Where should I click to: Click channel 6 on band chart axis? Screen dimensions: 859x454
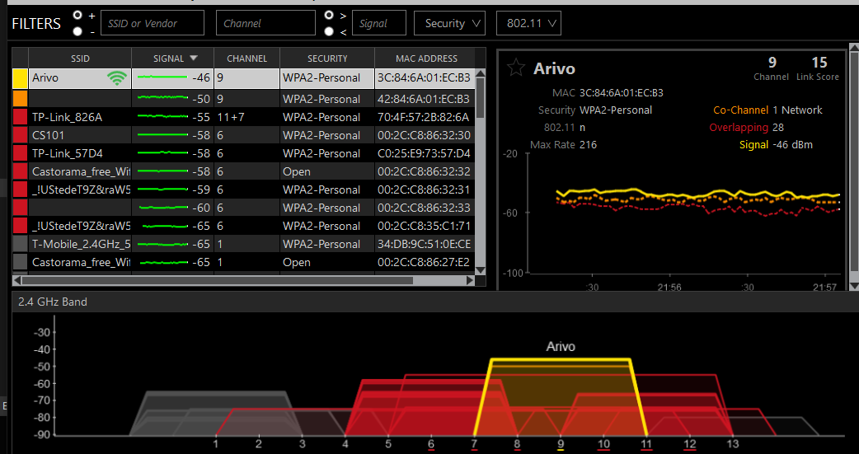tap(431, 444)
